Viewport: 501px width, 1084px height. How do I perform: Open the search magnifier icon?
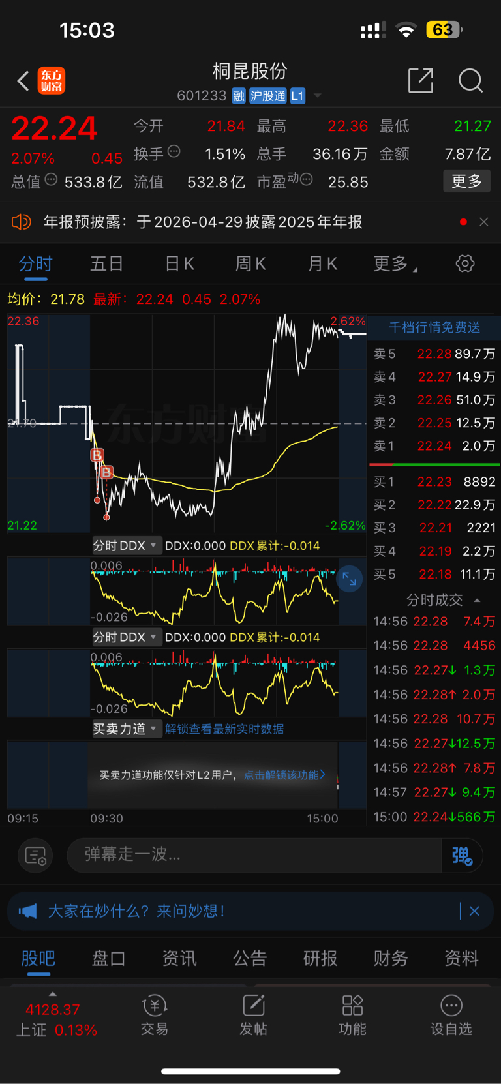click(470, 81)
